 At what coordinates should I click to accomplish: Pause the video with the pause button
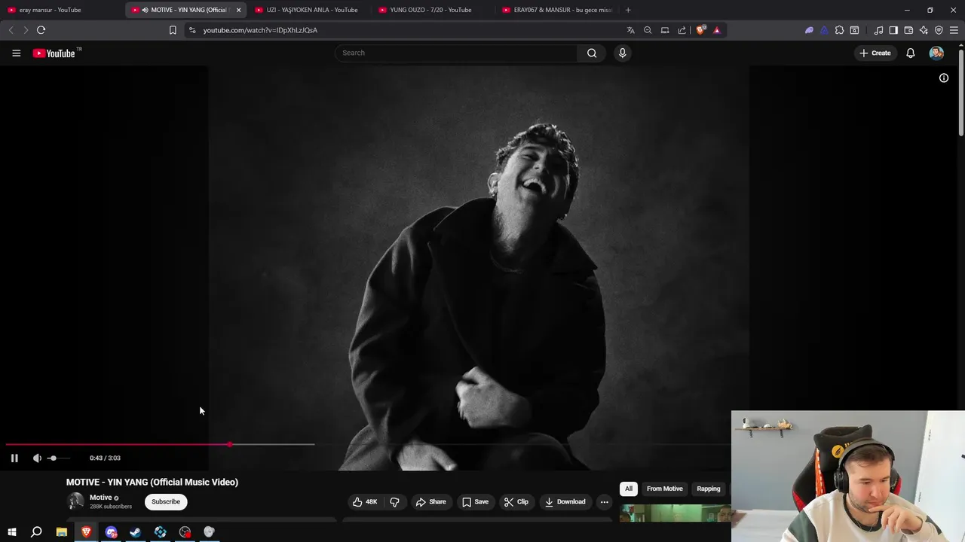pos(14,458)
